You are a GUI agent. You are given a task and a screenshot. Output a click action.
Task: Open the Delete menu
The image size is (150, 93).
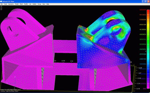tap(34, 4)
